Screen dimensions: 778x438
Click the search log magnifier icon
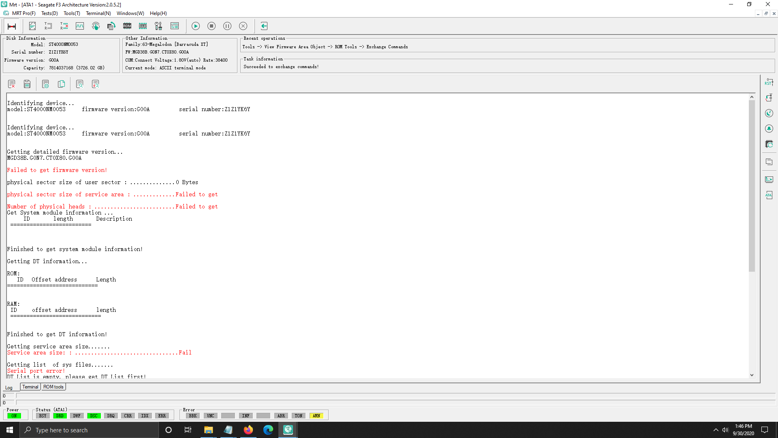point(79,84)
